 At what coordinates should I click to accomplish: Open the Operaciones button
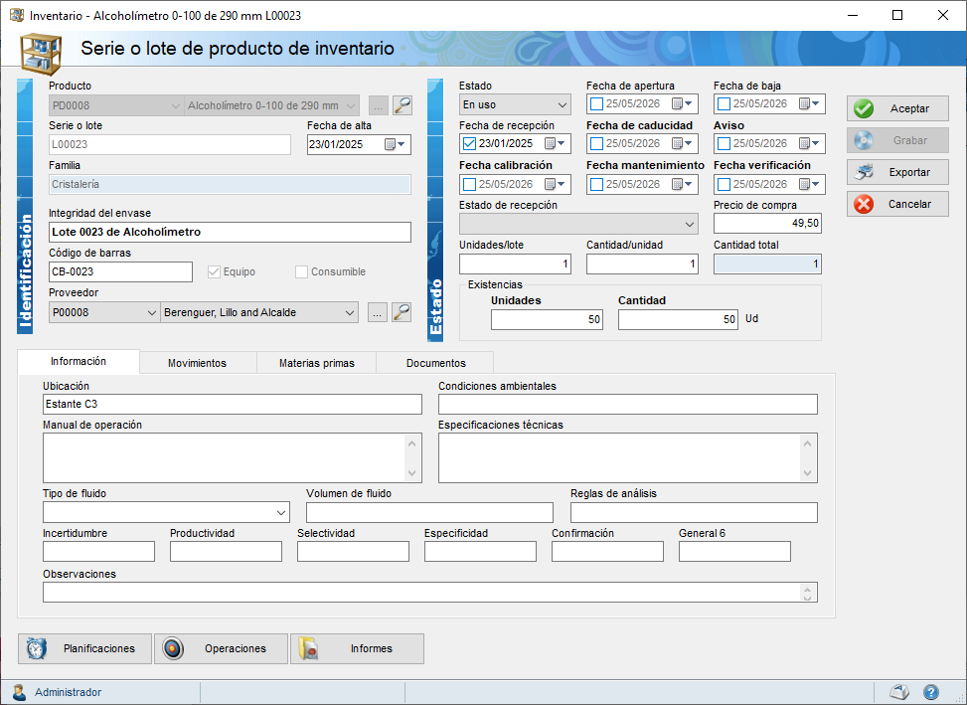[x=221, y=648]
